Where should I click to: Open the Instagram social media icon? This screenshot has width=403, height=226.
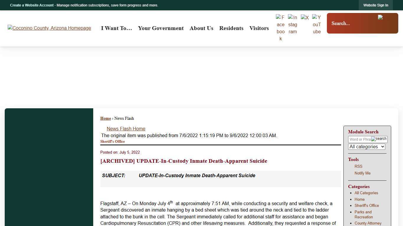coord(293,24)
